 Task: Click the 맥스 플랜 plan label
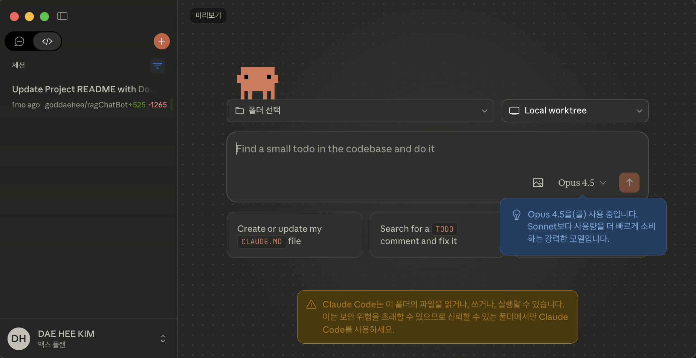52,344
